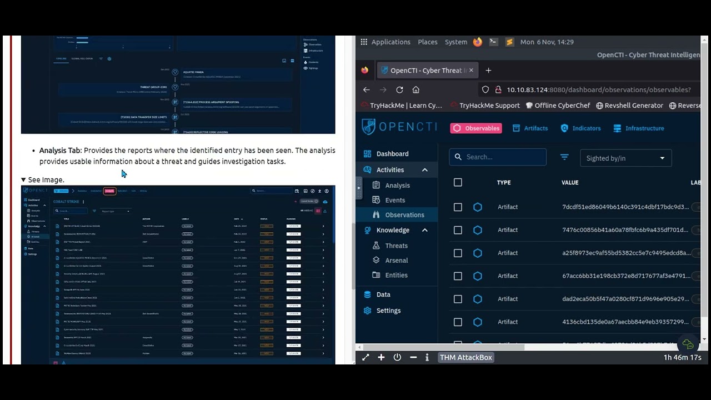Open TryHackMe | Learn Cy... bookmark
Viewport: 711px width, 400px height.
[401, 106]
